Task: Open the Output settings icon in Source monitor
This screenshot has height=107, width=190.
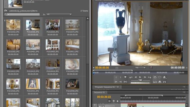Action: pos(164,77)
